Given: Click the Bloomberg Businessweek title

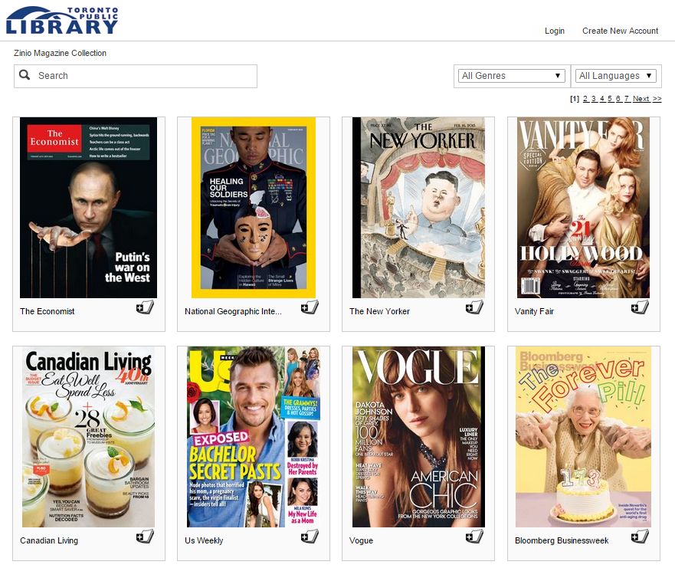Looking at the screenshot, I should point(562,540).
